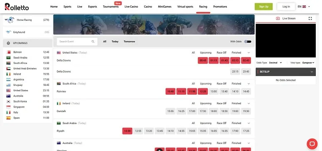Open the language dropdown arrow
Image resolution: width=322 pixels, height=151 pixels.
pyautogui.click(x=309, y=7)
